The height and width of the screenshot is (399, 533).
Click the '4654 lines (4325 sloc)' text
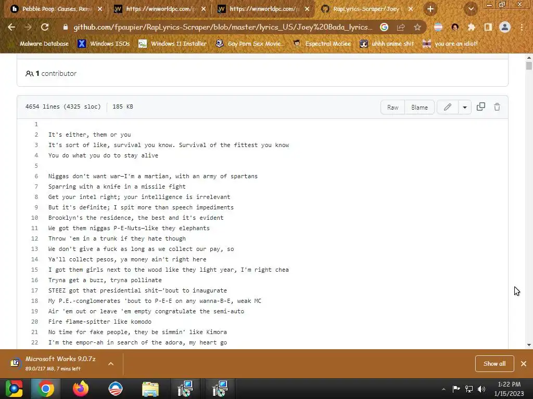click(x=63, y=107)
